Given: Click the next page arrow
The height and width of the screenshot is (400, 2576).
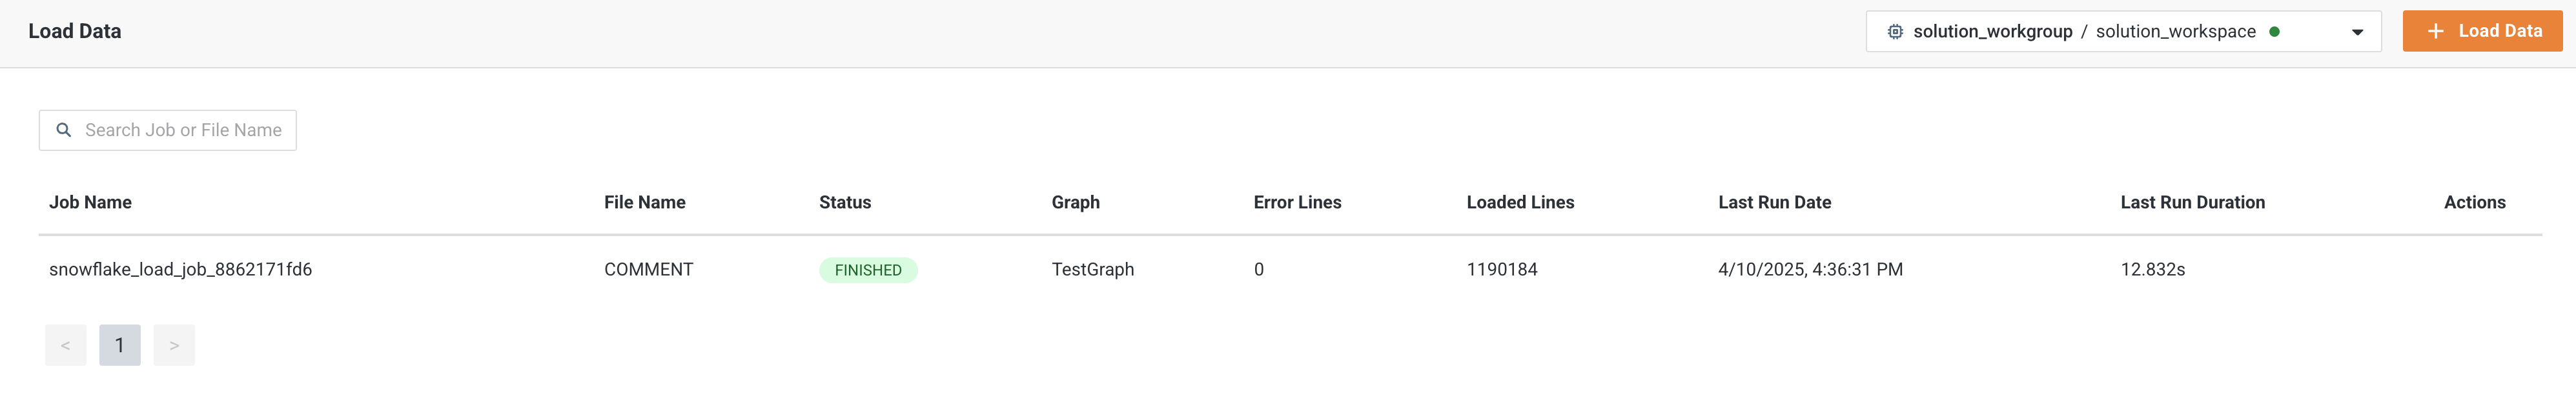Looking at the screenshot, I should [x=174, y=344].
